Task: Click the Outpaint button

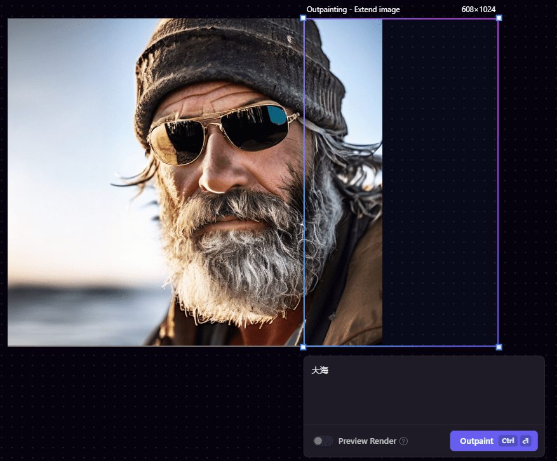Action: 493,441
